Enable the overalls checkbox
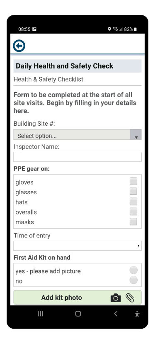This screenshot has height=344, width=155. pos(133,212)
